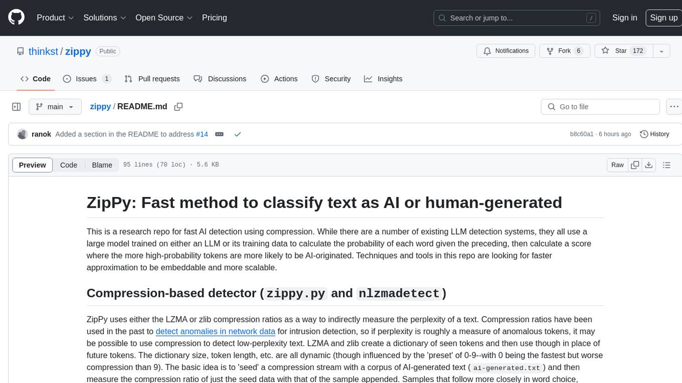Open detect anomalies in network data link
The width and height of the screenshot is (682, 383).
[216, 331]
